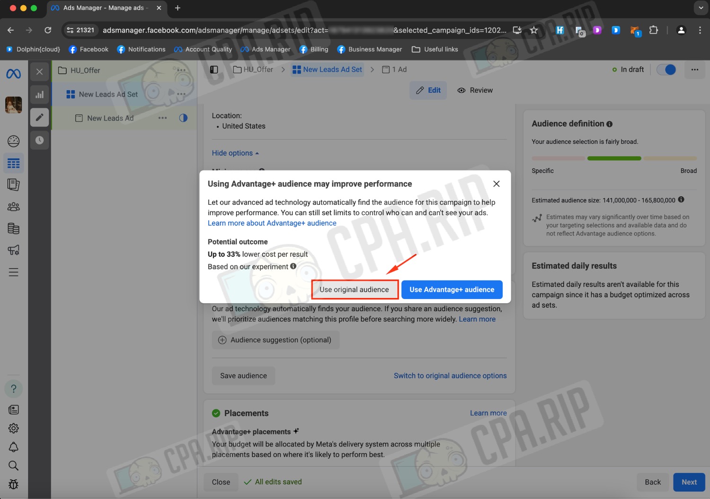The width and height of the screenshot is (710, 499).
Task: Close the editing pane with X icon
Action: click(x=39, y=71)
